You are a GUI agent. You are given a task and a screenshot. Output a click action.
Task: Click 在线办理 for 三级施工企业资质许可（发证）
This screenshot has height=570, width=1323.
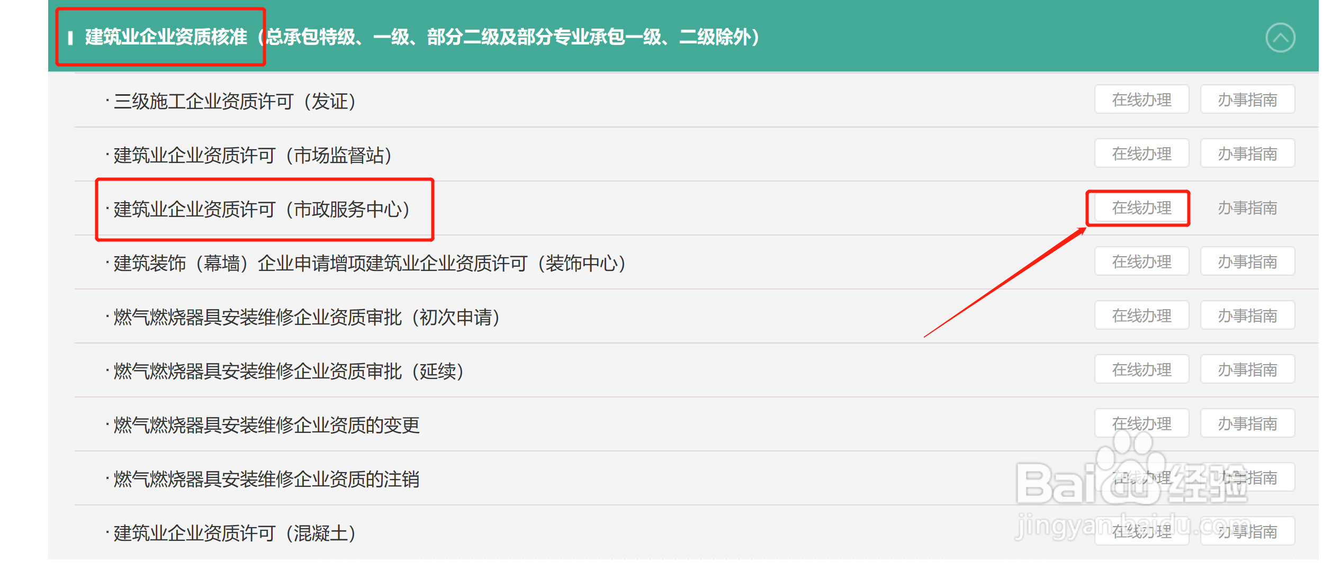pos(1141,99)
